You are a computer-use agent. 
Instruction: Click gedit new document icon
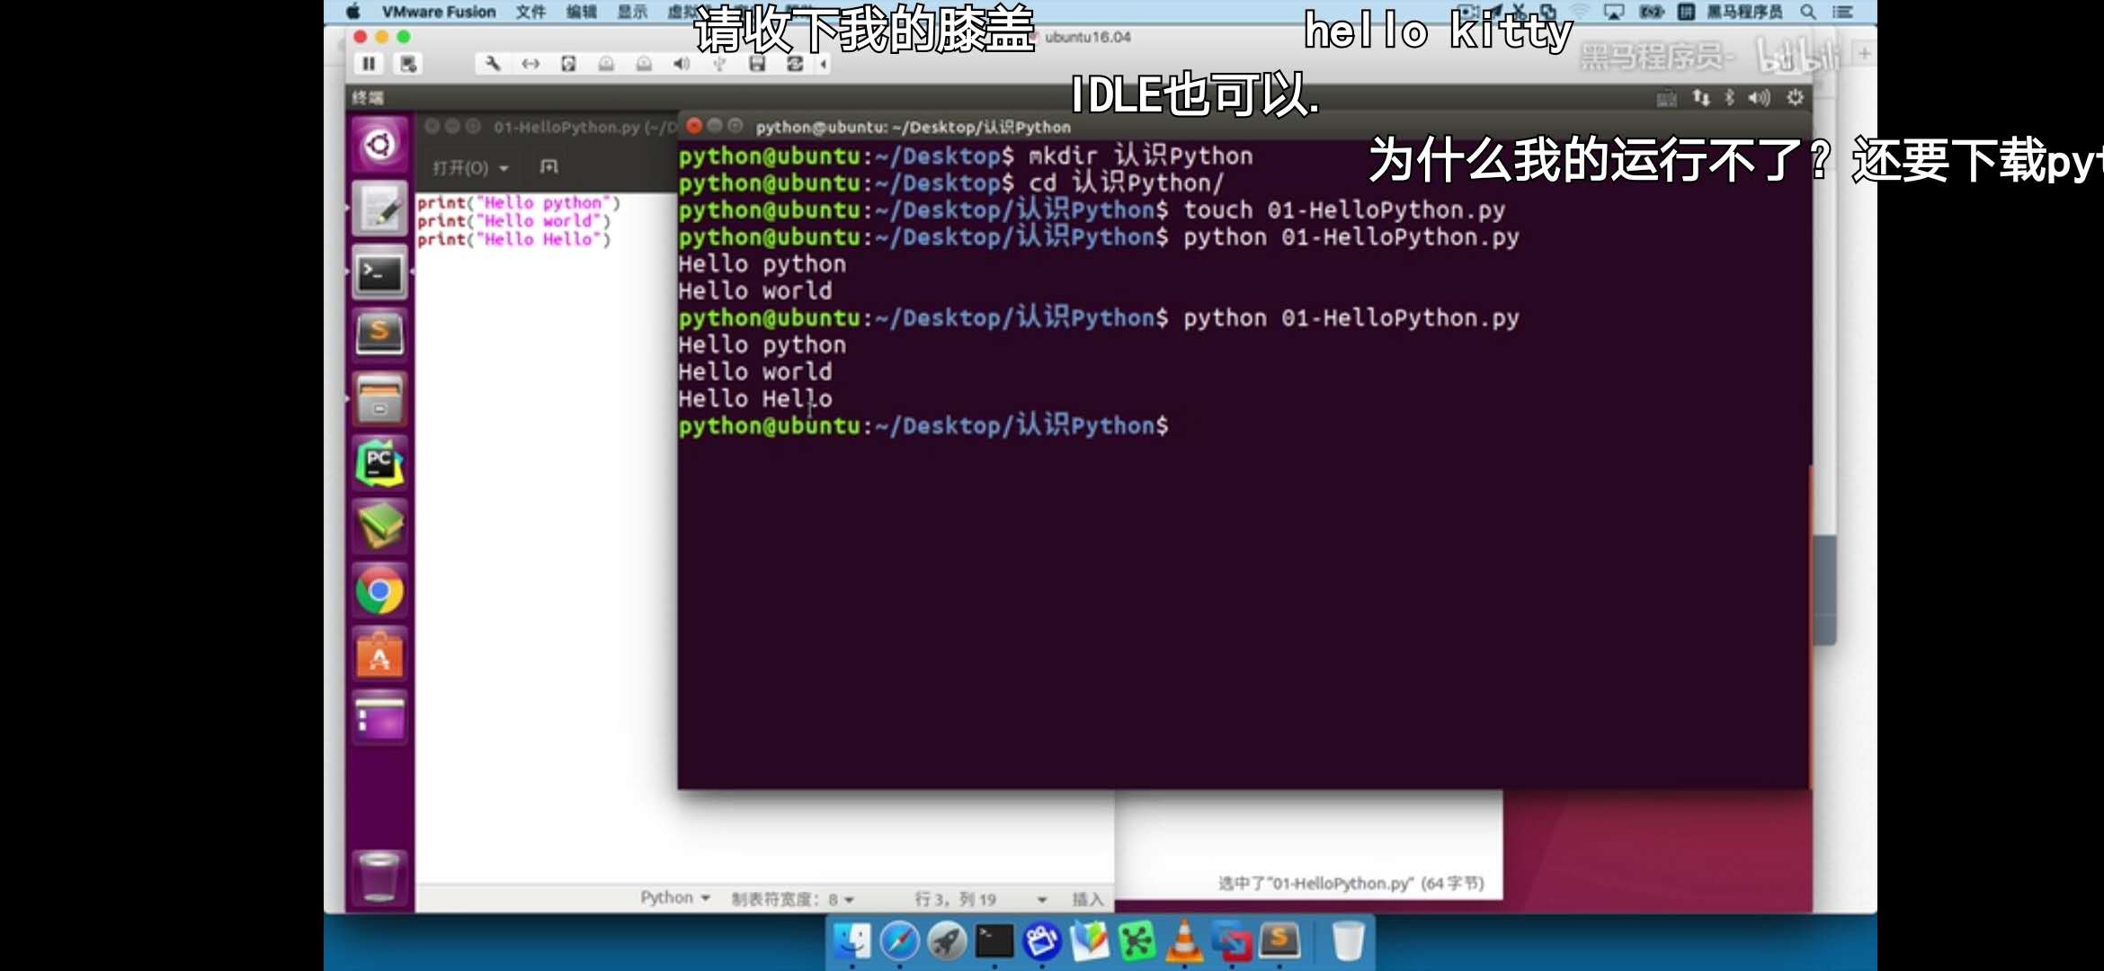coord(548,167)
